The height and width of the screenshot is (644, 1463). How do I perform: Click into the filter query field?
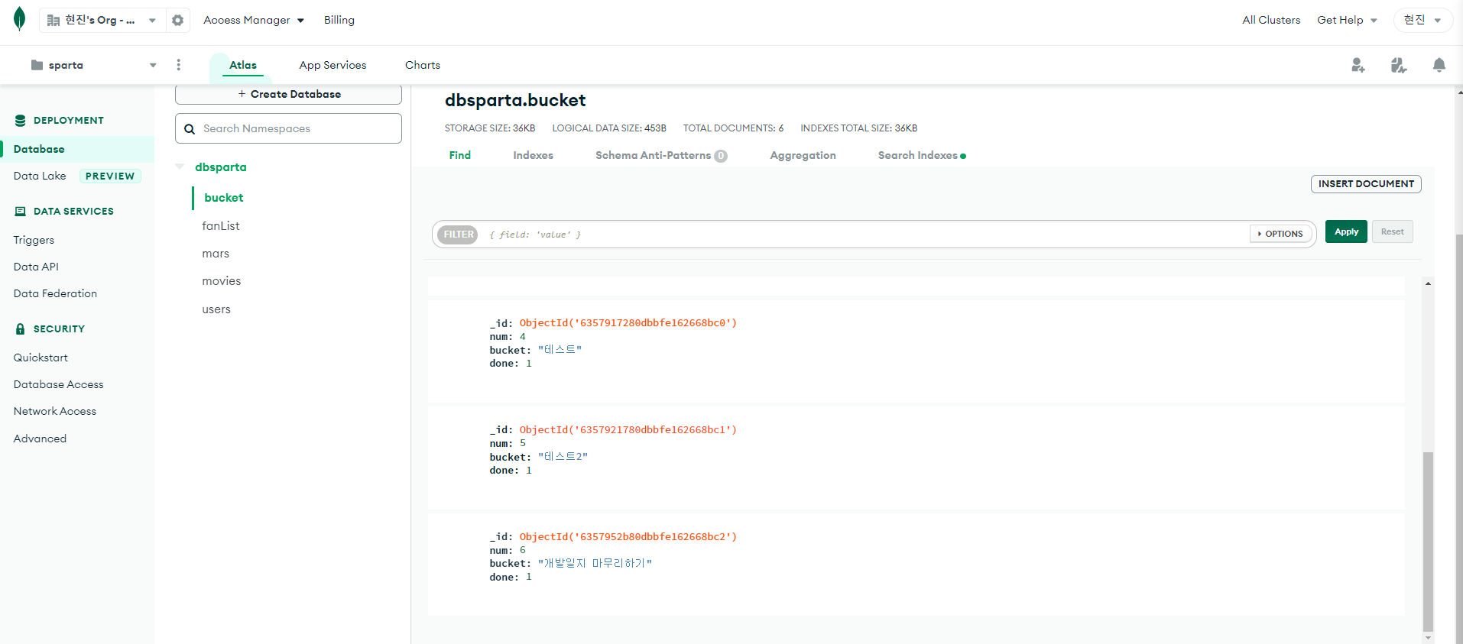(864, 235)
